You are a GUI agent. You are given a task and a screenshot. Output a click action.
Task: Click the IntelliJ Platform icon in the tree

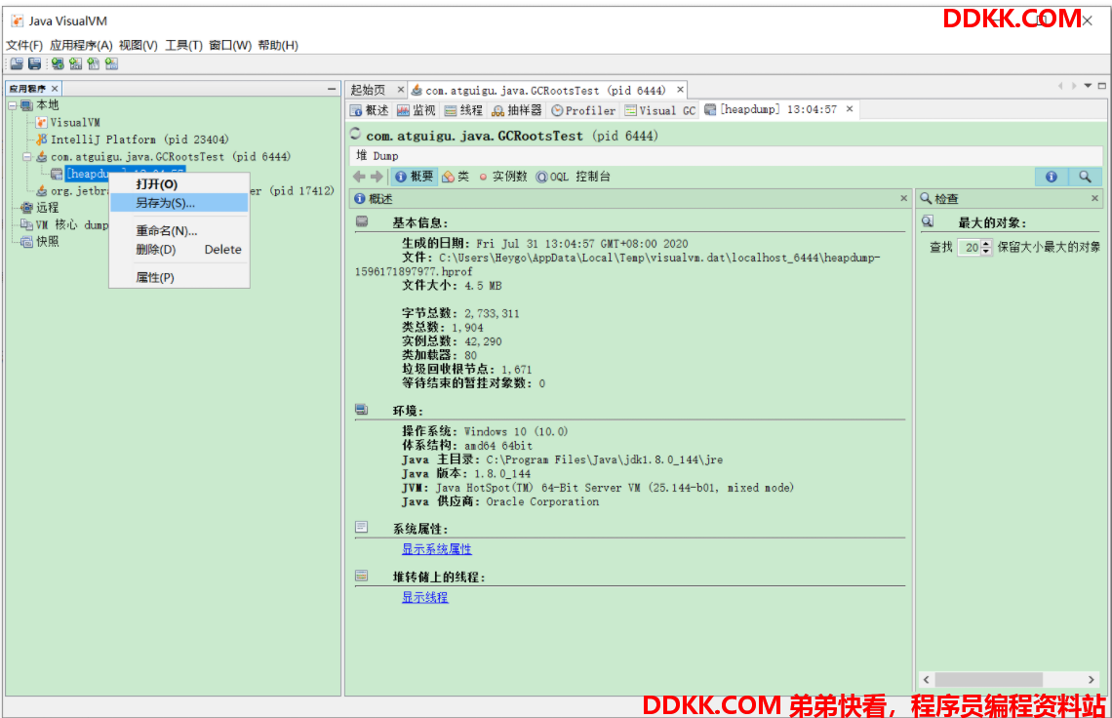click(42, 140)
